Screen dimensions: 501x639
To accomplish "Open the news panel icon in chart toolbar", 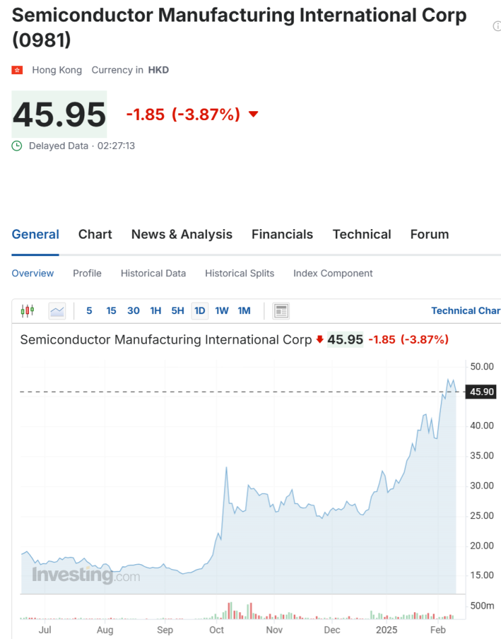I will pos(281,311).
